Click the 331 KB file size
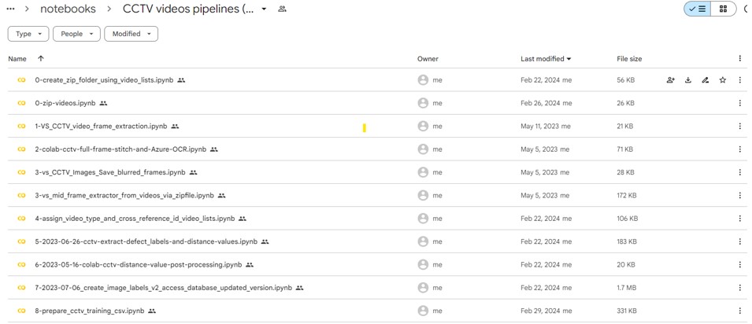752x324 pixels. pyautogui.click(x=627, y=311)
